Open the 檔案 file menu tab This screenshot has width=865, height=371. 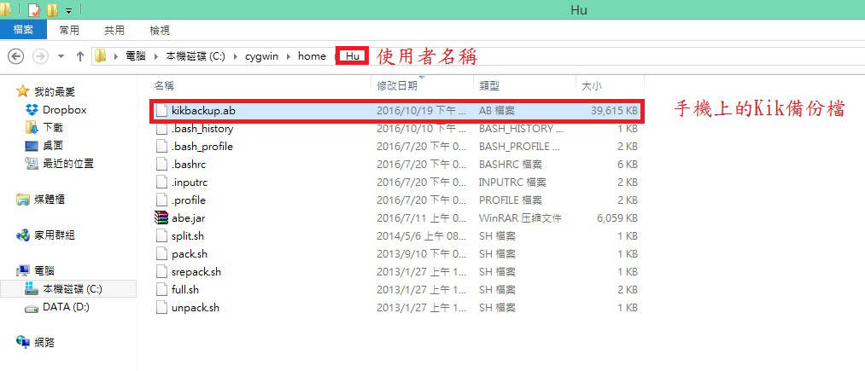point(23,30)
